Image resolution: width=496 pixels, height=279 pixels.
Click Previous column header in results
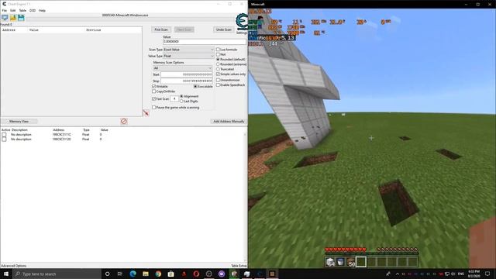click(x=94, y=29)
